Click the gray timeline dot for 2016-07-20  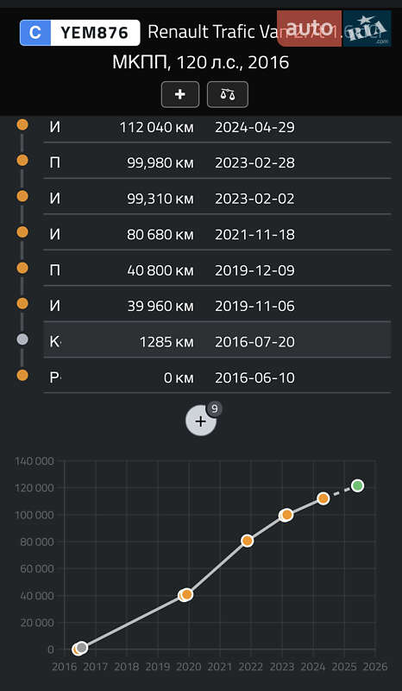[22, 339]
